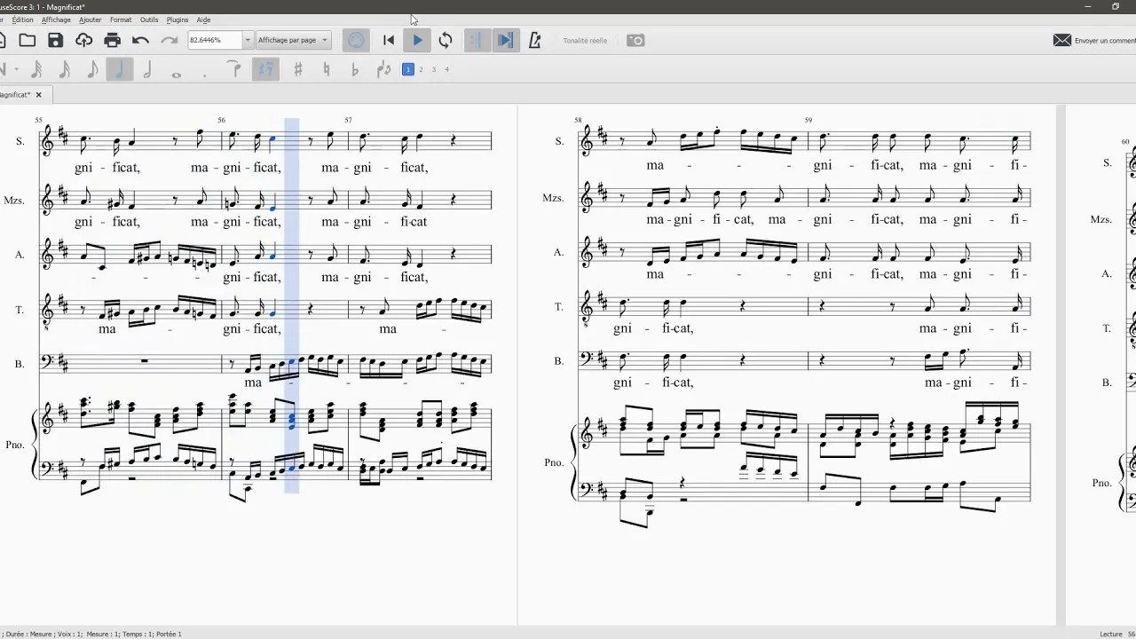
Task: Save the score with the floppy icon
Action: click(x=56, y=40)
